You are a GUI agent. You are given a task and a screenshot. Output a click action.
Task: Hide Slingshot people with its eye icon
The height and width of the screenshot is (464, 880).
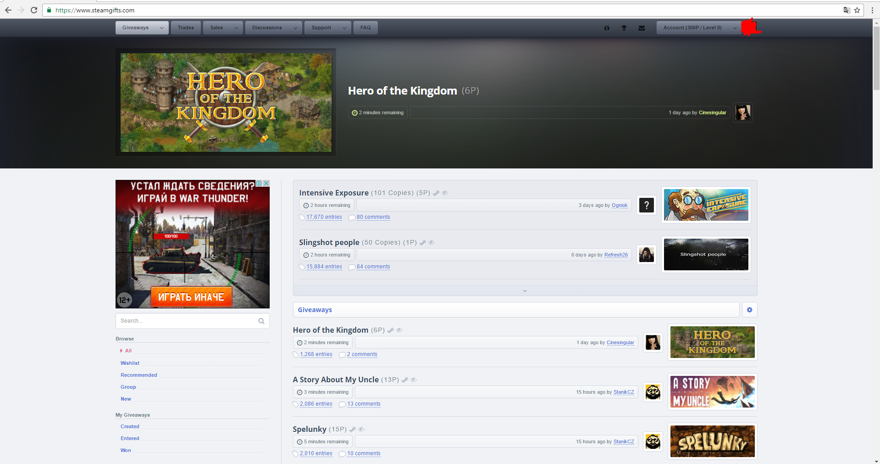click(432, 243)
